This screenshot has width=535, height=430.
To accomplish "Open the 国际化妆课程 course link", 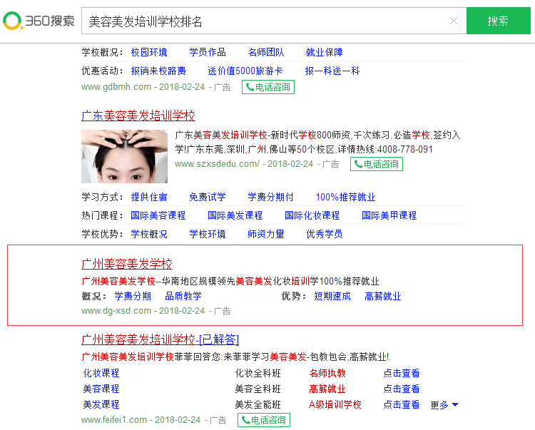I will pos(312,215).
